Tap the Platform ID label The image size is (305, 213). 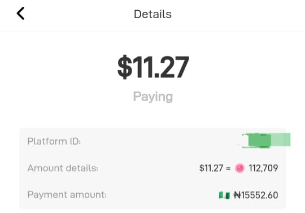54,141
